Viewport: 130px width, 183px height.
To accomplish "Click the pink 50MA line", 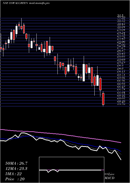I will [x=61, y=135].
